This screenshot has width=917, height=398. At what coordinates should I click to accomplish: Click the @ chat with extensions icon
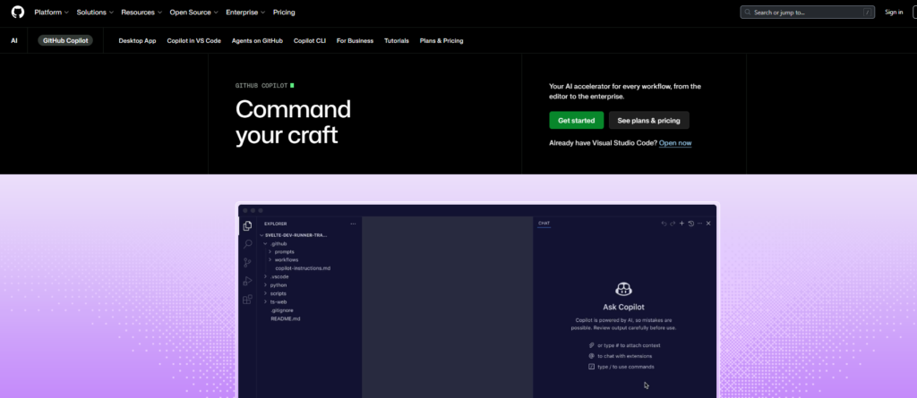591,356
